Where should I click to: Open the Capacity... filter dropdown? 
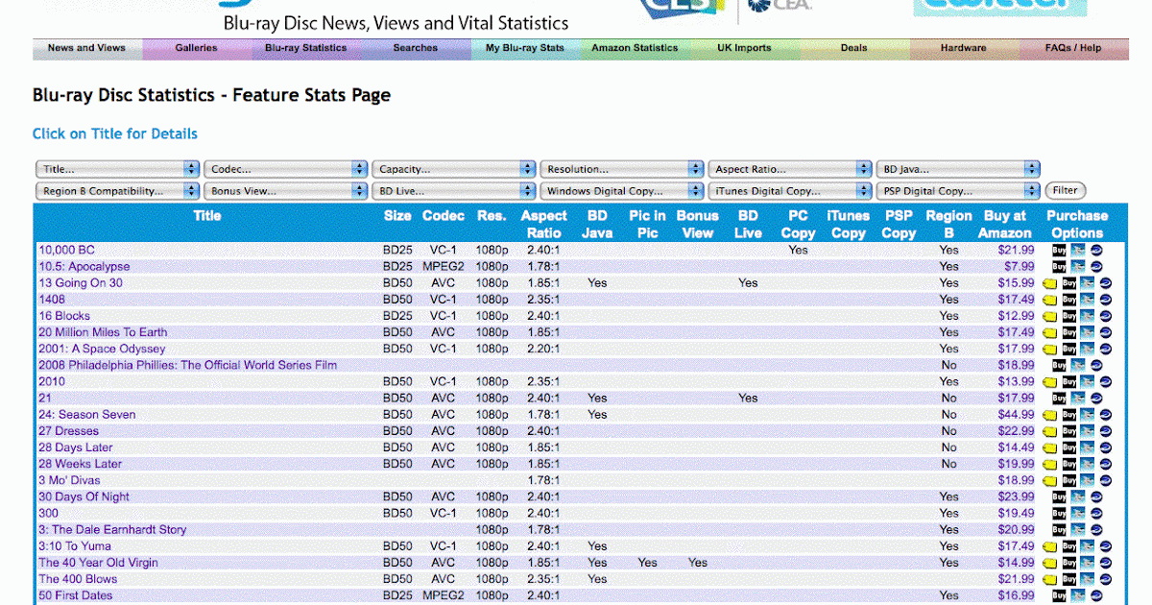coord(454,169)
